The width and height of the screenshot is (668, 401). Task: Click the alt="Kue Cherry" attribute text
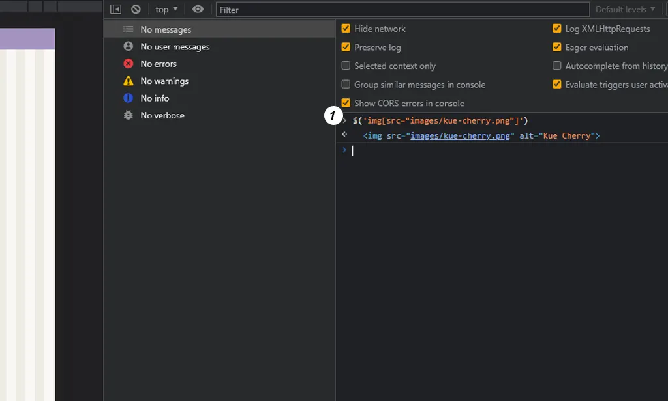click(x=557, y=135)
